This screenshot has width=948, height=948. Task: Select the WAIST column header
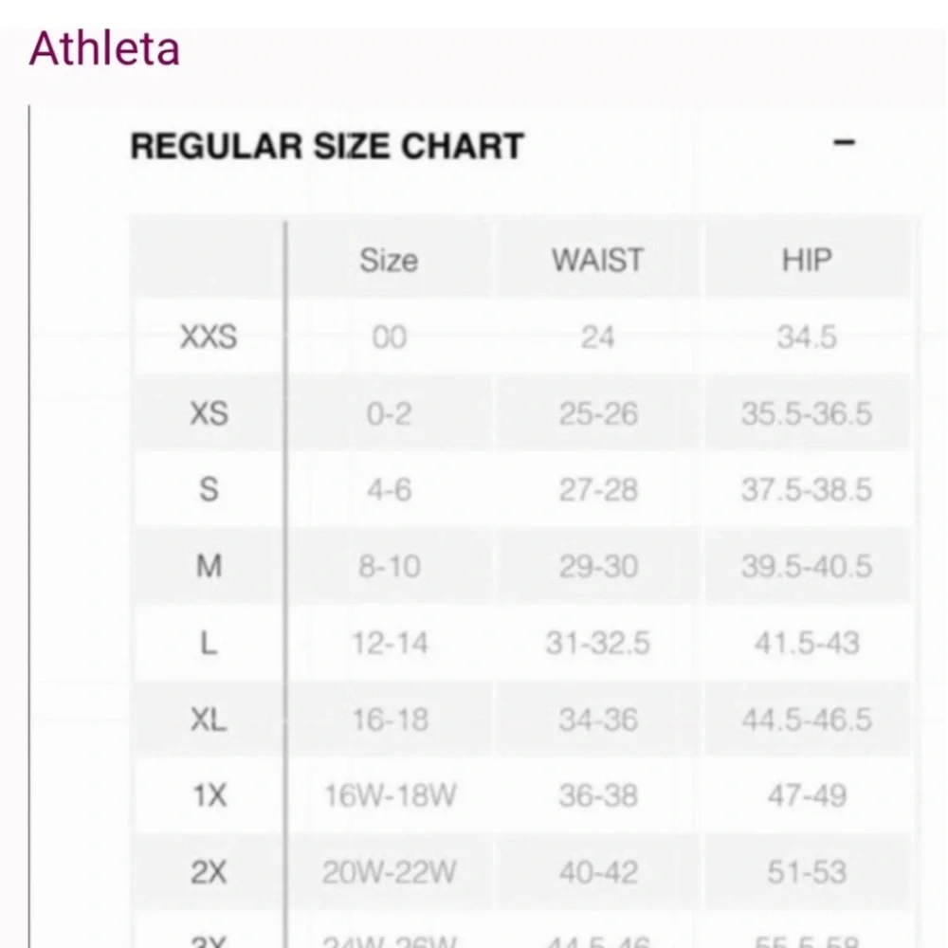[597, 261]
